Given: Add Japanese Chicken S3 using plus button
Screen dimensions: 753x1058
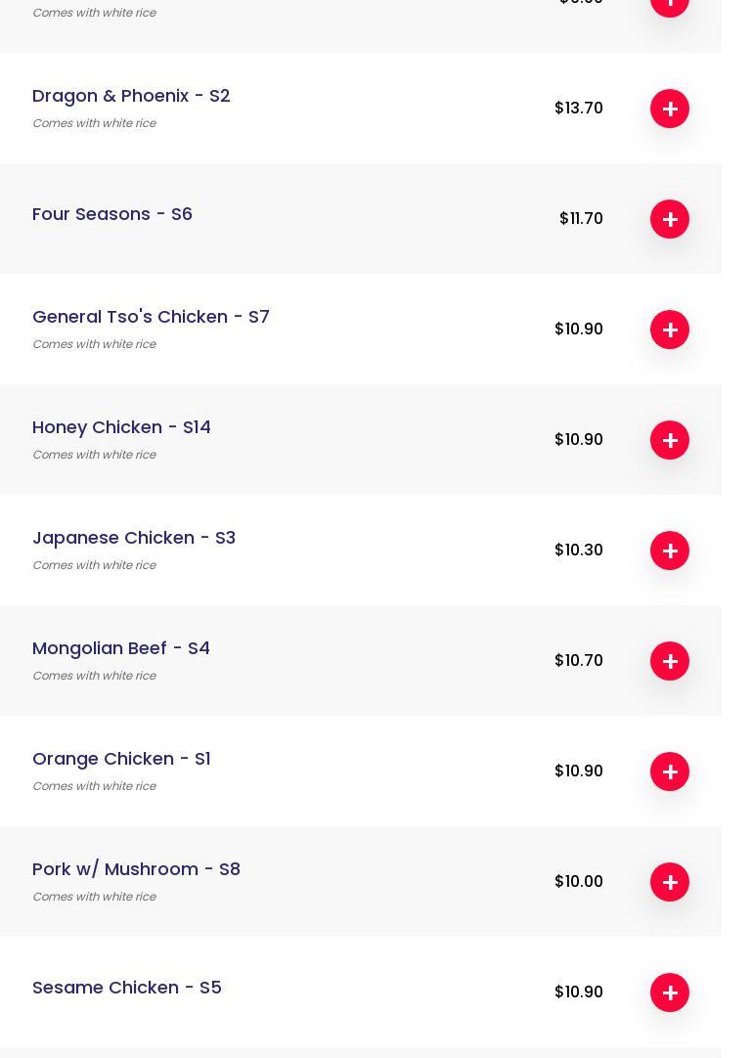Looking at the screenshot, I should click(x=670, y=551).
